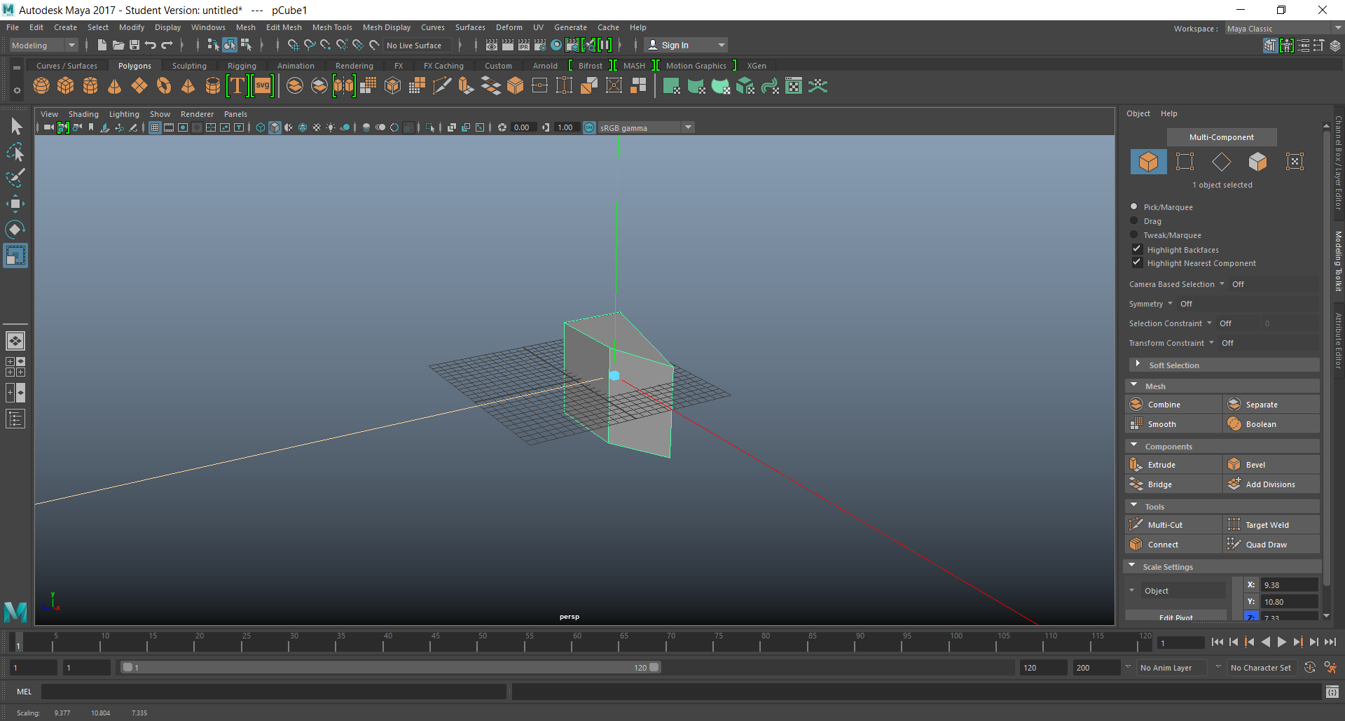Image resolution: width=1345 pixels, height=721 pixels.
Task: Click the Bevel component button
Action: [1255, 465]
